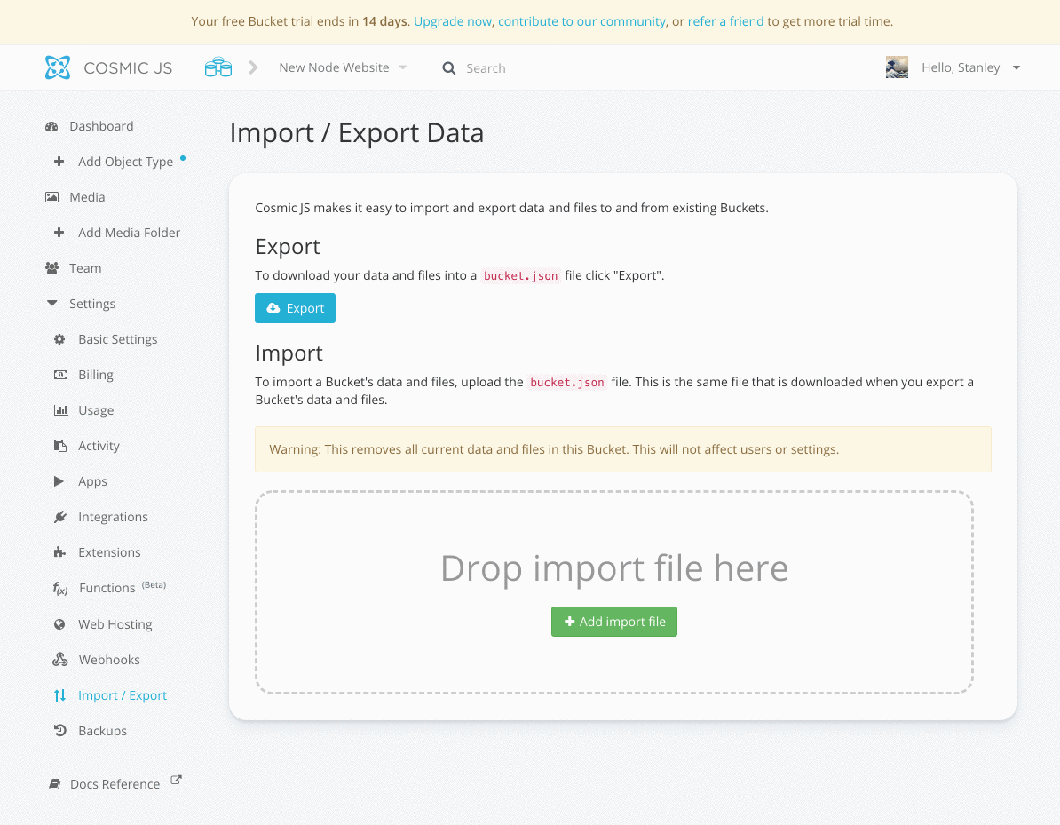Screen dimensions: 1060x825
Task: Go to the Activity menu item
Action: pos(99,446)
